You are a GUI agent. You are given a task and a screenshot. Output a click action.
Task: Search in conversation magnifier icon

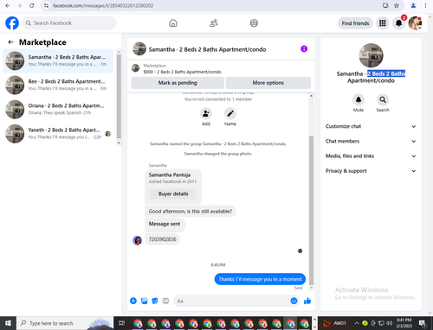coord(383,99)
